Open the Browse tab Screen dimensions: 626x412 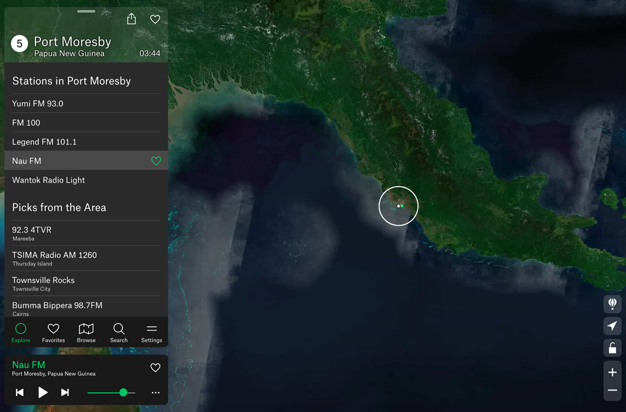[86, 333]
